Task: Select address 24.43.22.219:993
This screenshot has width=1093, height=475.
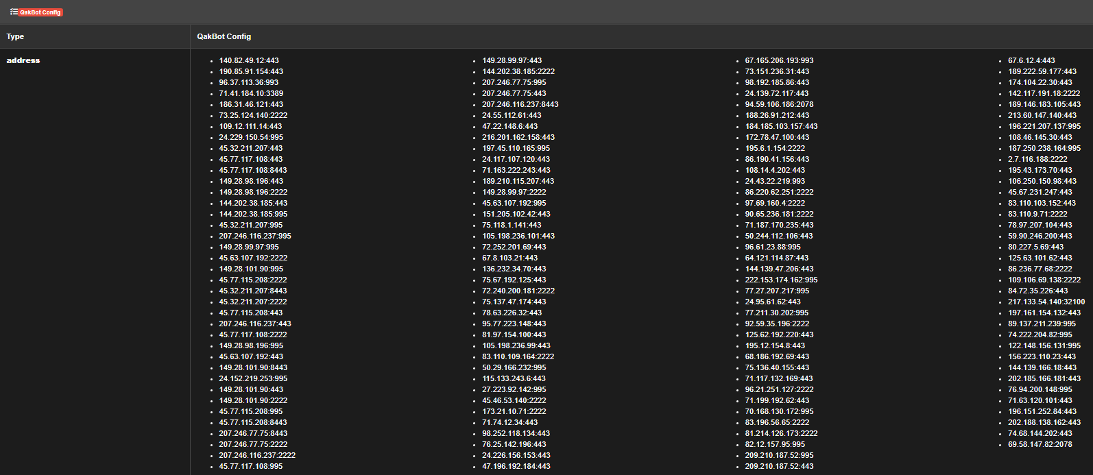Action: (776, 181)
